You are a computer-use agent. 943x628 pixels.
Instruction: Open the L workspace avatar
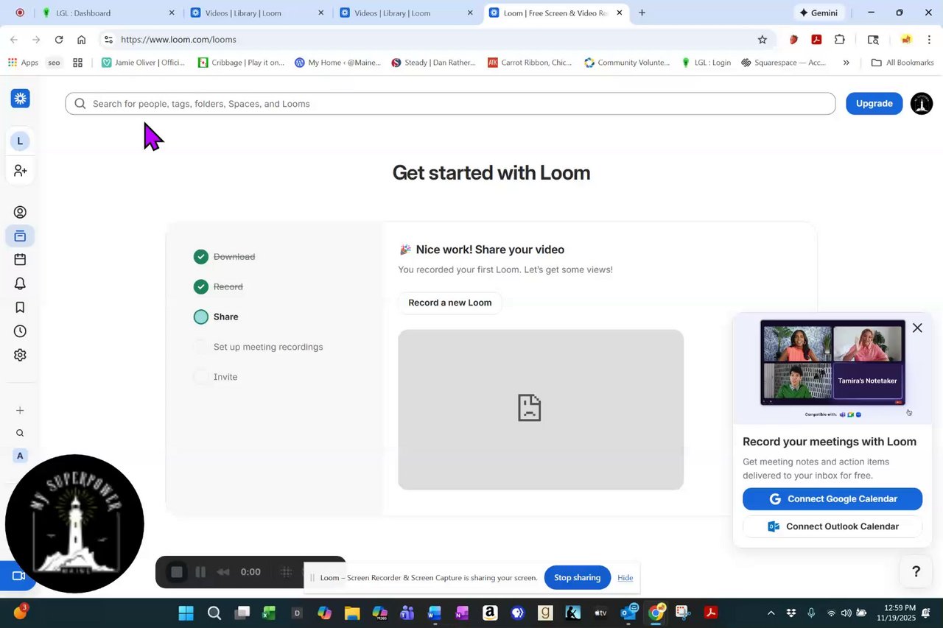[20, 141]
